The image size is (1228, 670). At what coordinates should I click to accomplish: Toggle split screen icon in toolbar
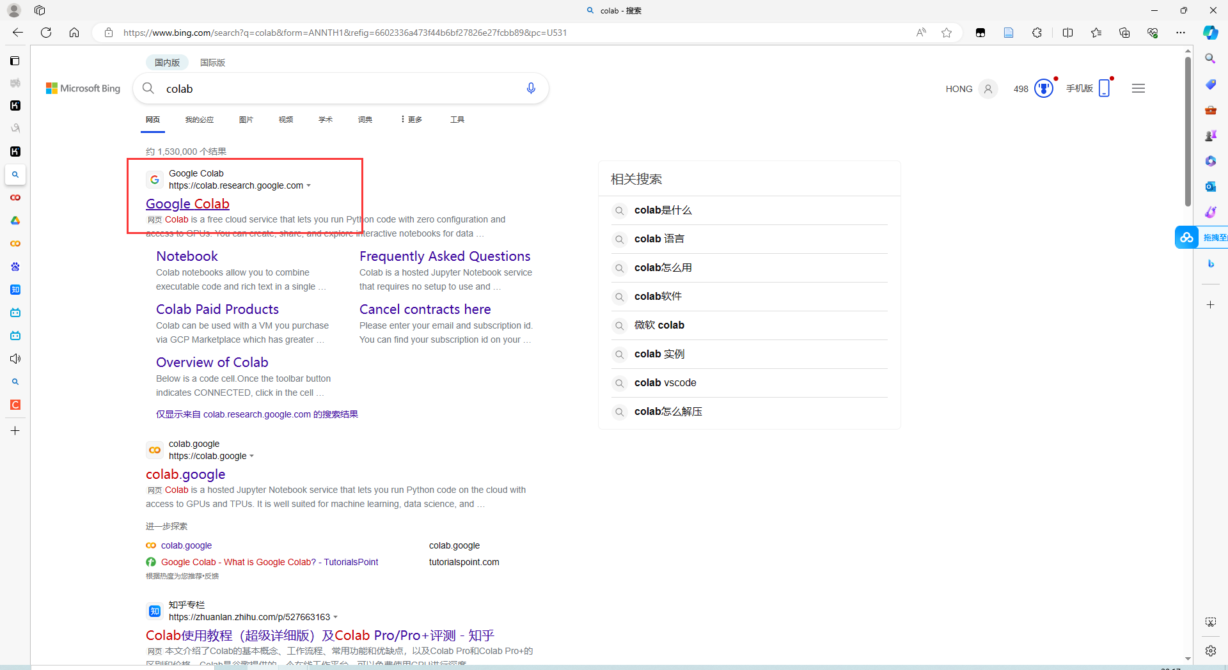pyautogui.click(x=1067, y=33)
